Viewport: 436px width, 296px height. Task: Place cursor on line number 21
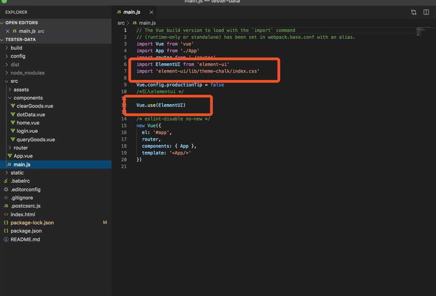(x=124, y=167)
